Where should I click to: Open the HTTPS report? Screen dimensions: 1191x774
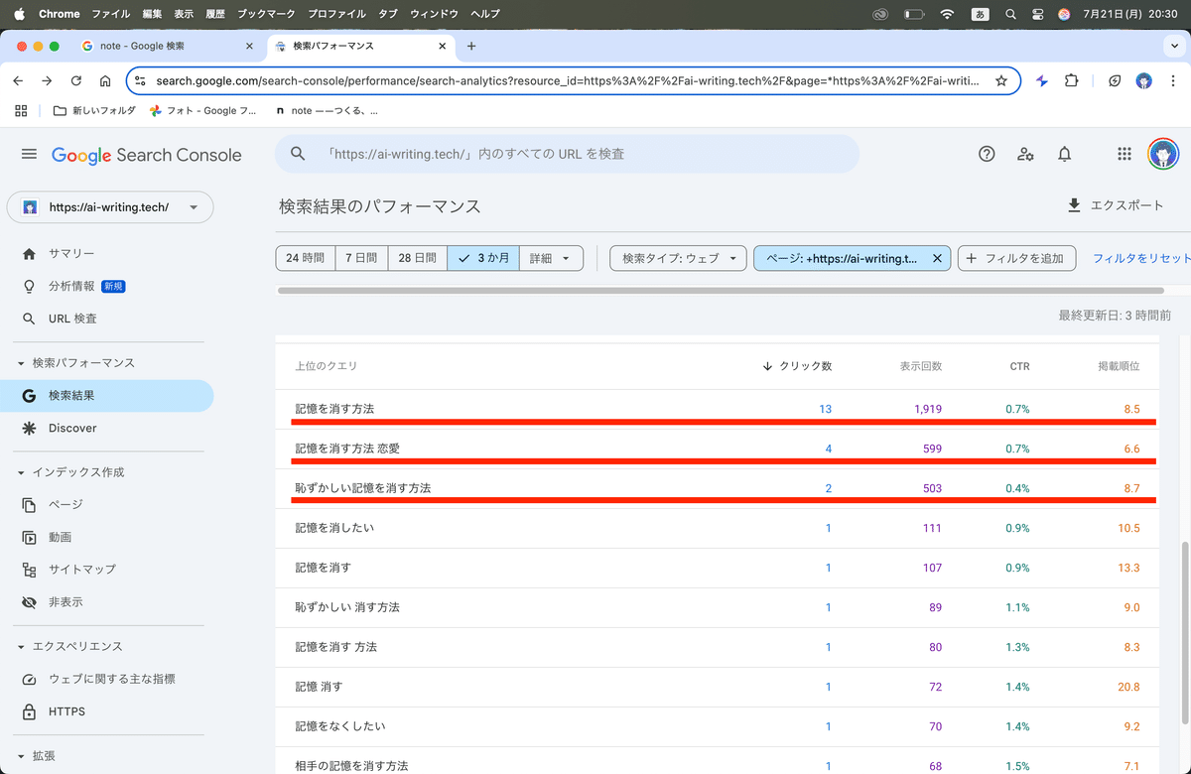pyautogui.click(x=106, y=711)
